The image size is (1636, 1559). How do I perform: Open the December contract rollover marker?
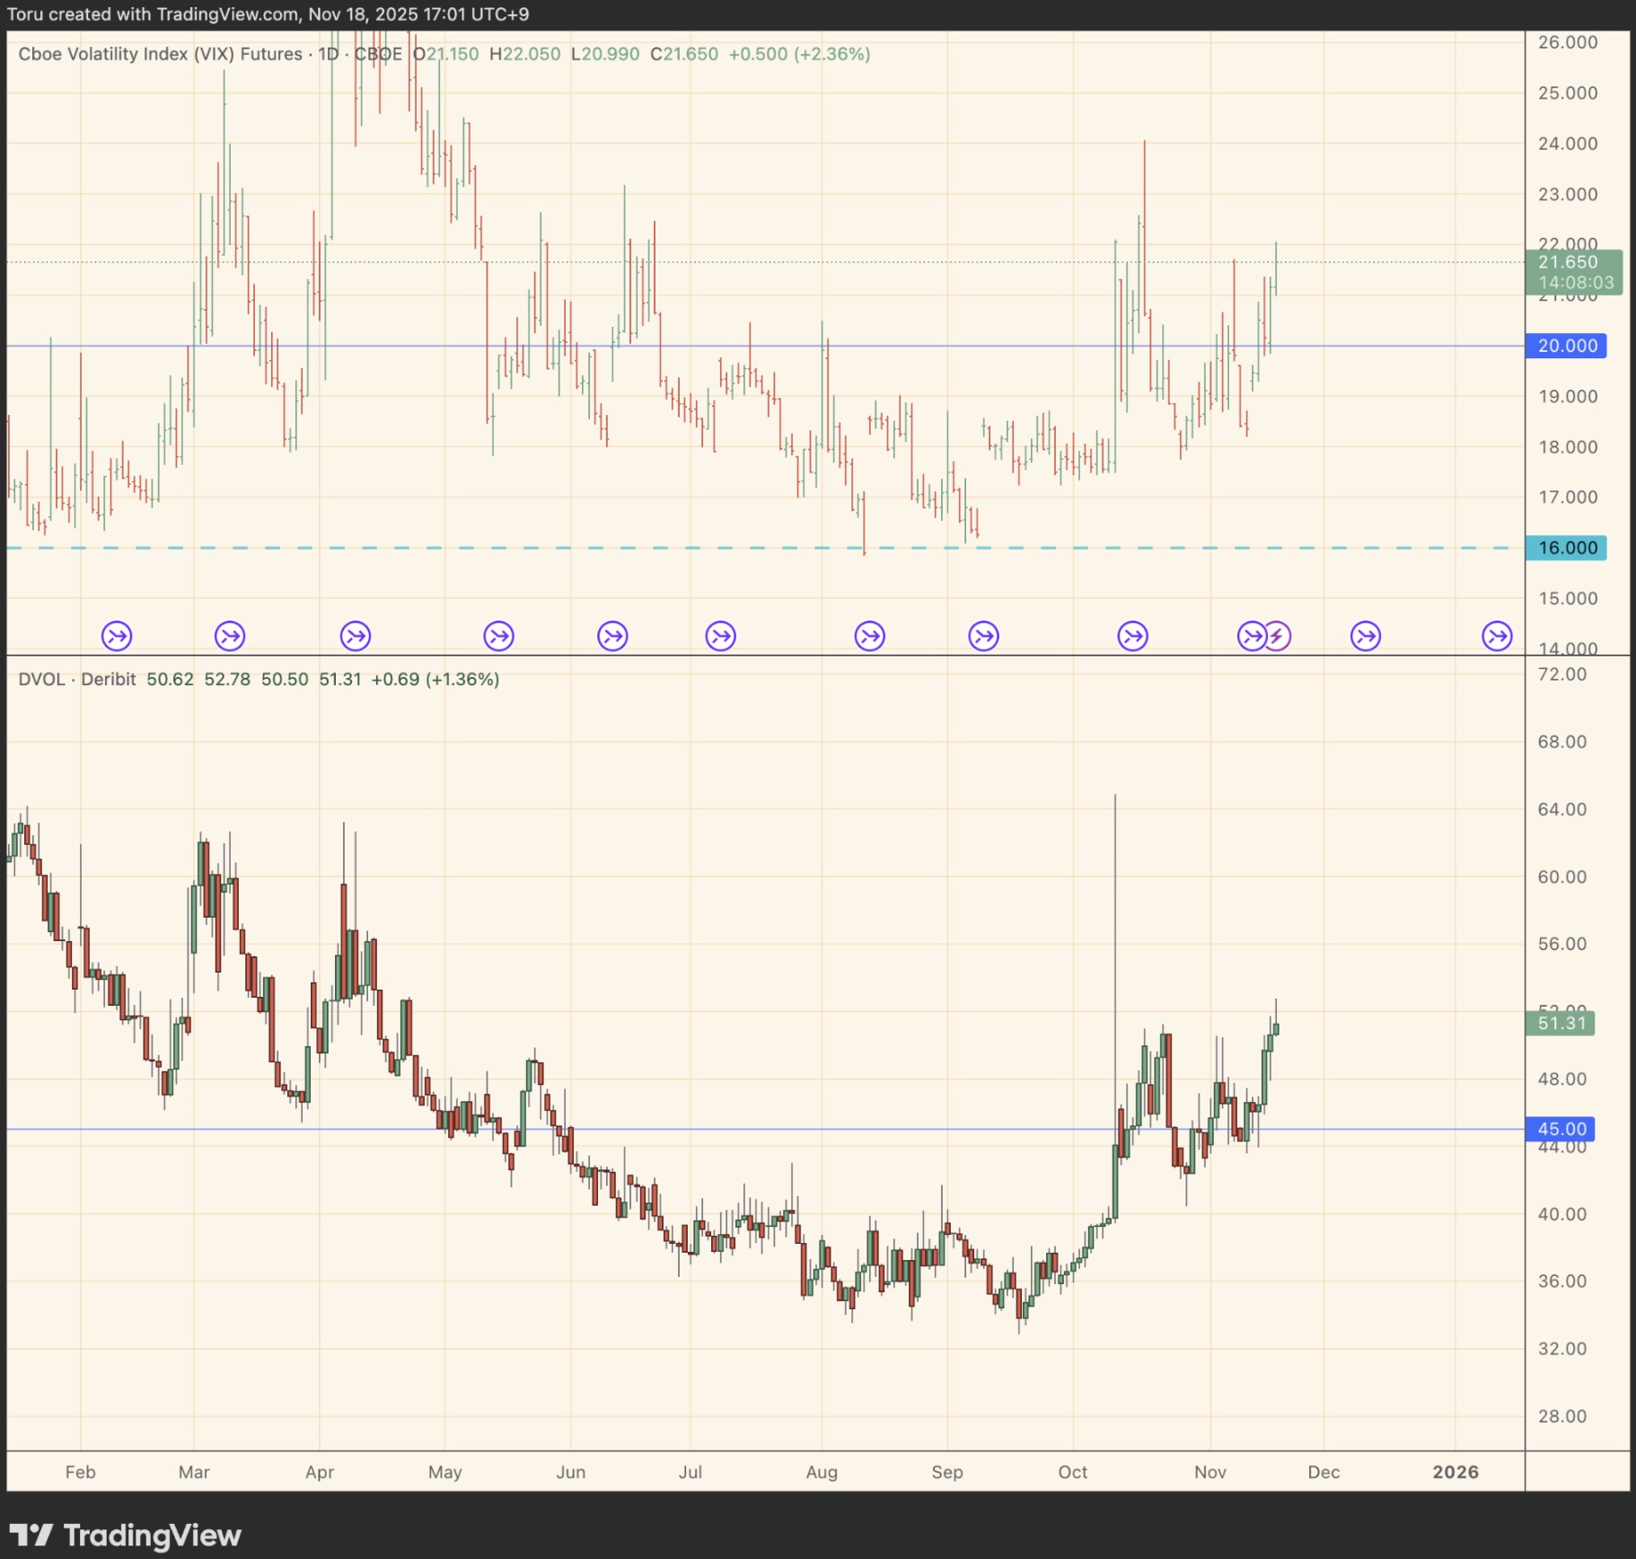tap(1366, 637)
